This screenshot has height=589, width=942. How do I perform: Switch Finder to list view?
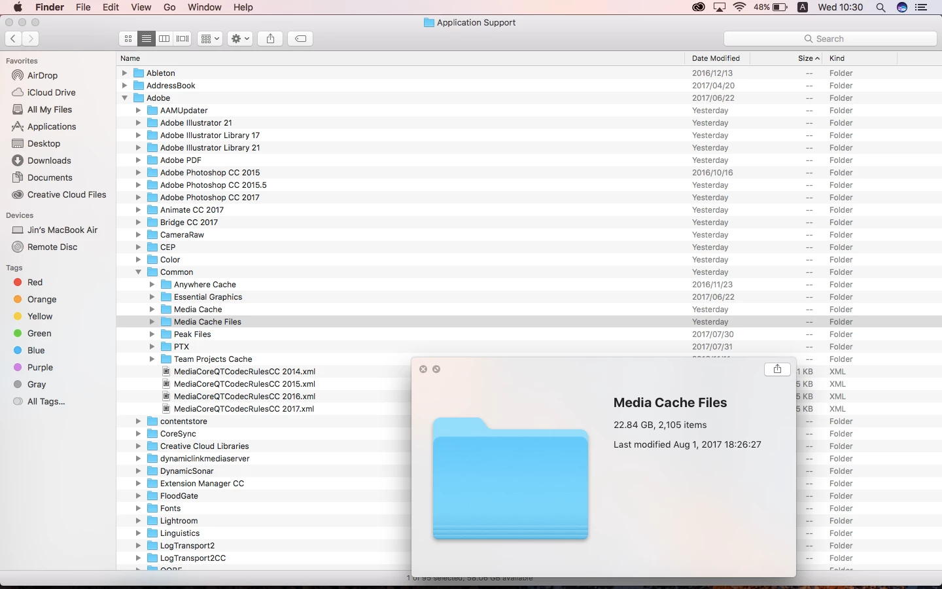147,39
